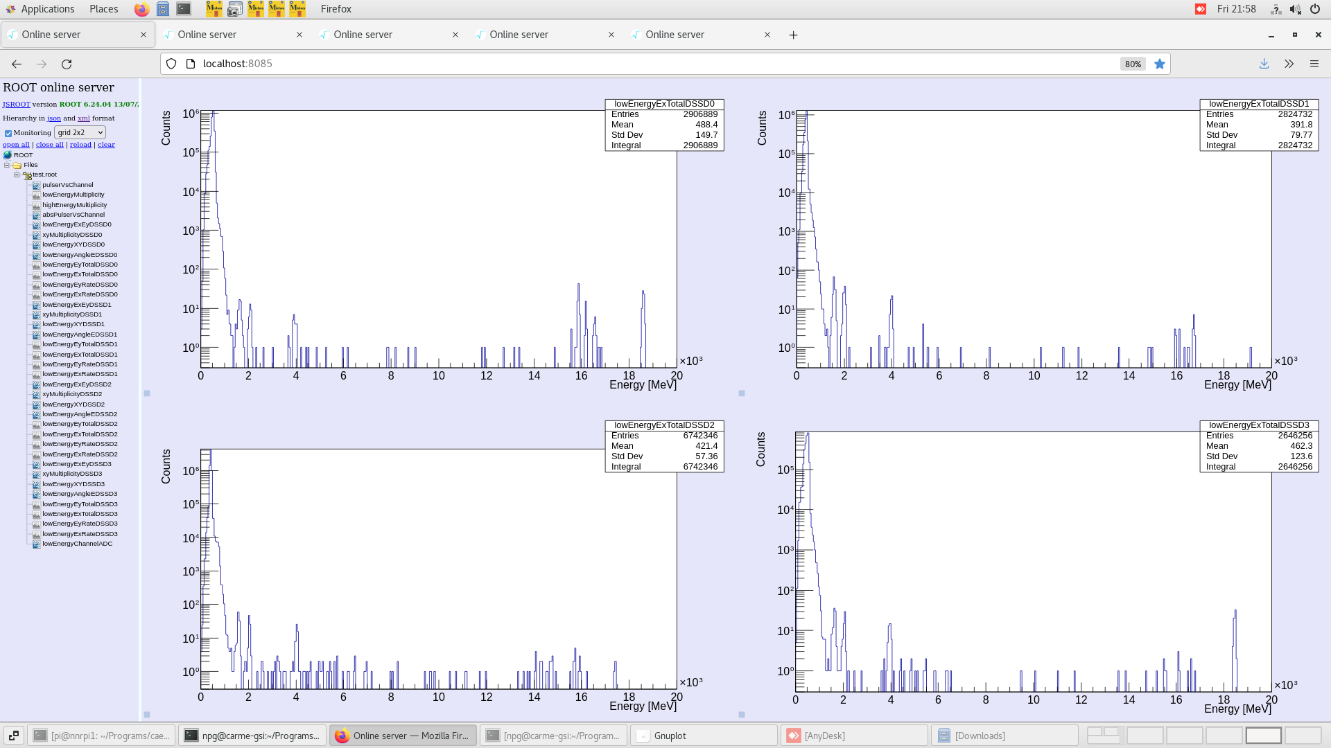The height and width of the screenshot is (748, 1331).
Task: Toggle the Monitoring checkbox
Action: pos(8,132)
